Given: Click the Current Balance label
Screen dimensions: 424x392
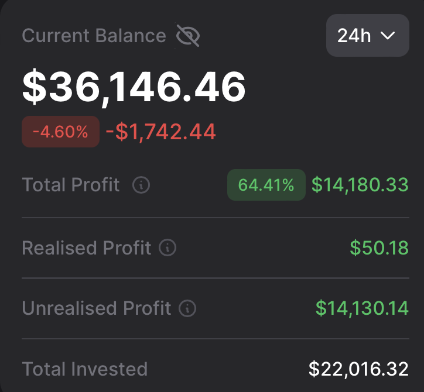Looking at the screenshot, I should tap(94, 36).
